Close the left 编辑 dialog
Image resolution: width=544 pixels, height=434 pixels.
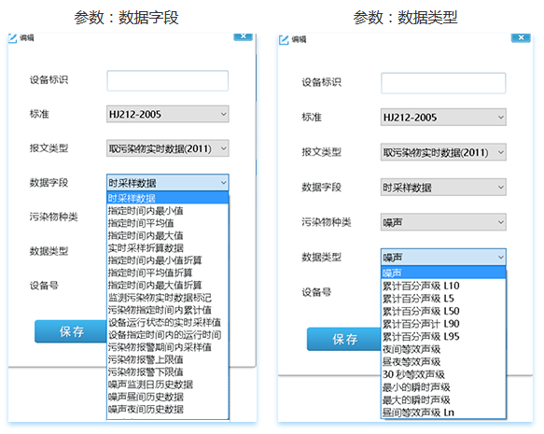click(x=244, y=36)
